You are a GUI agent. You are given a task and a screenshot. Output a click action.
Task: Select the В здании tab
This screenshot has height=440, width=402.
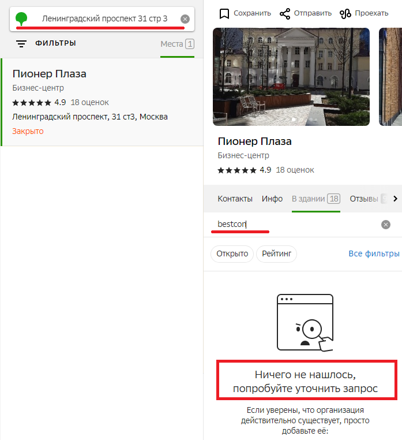click(315, 199)
